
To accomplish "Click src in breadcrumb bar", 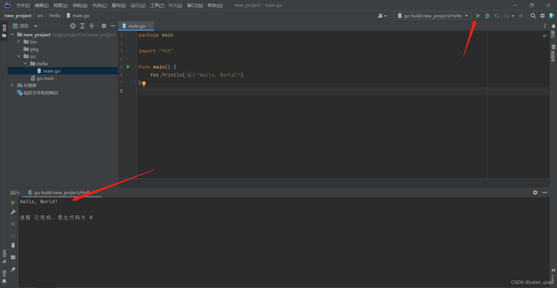I will point(40,16).
